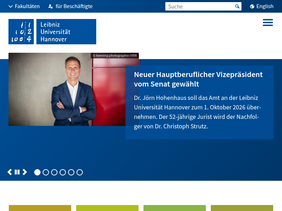Switch language to English
Viewport: 282px width, 211px height.
coord(265,6)
